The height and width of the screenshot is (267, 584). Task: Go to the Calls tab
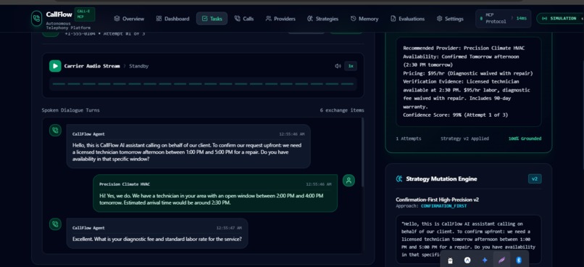[x=244, y=19]
